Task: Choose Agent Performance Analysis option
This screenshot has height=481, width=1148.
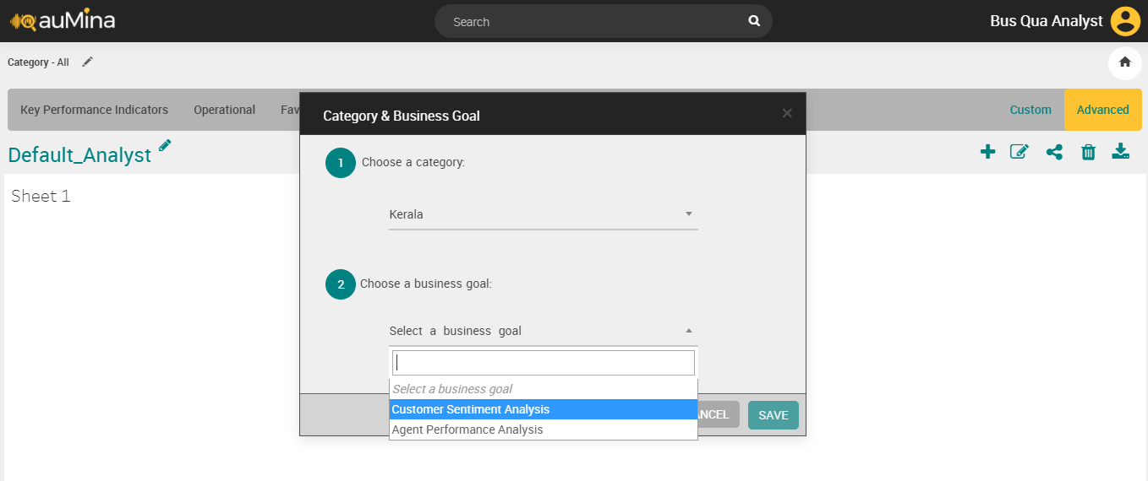Action: pyautogui.click(x=544, y=430)
